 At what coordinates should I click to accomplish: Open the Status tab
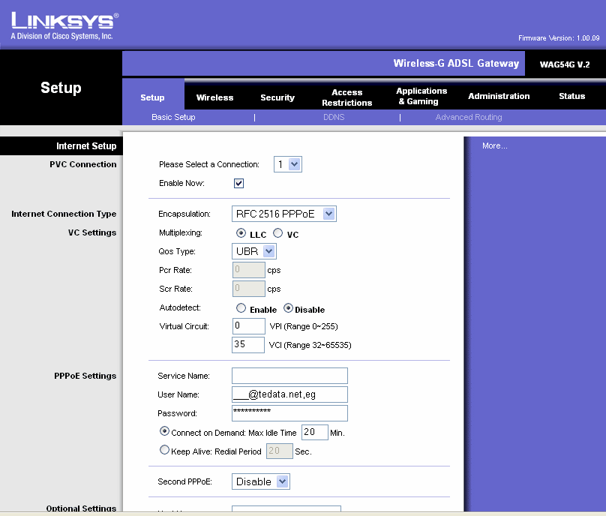[572, 96]
